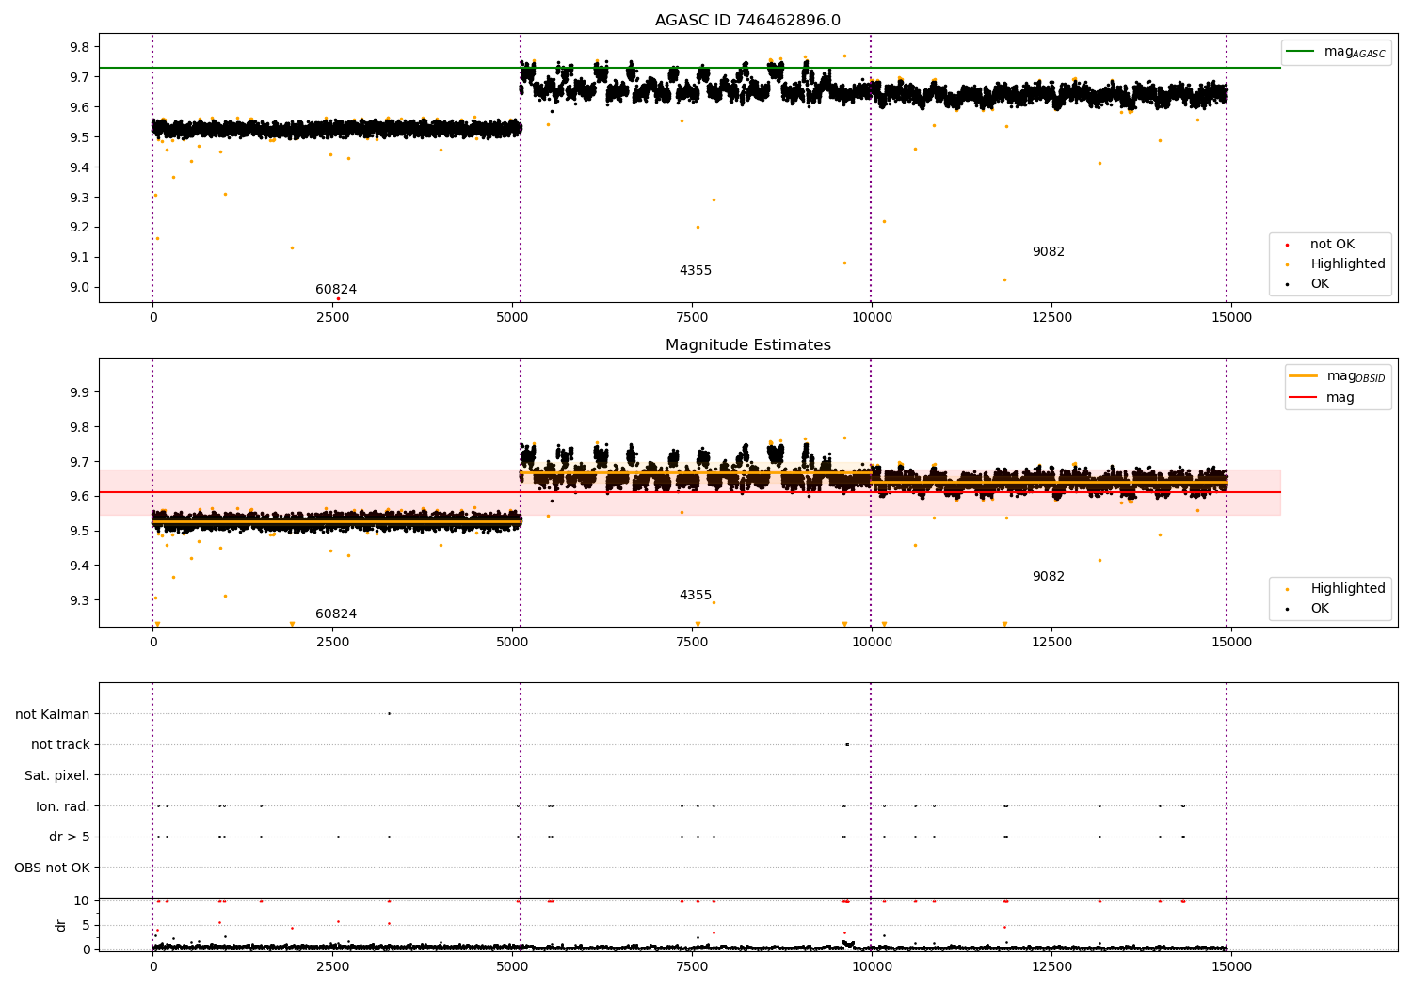Click the red line sample beside the "mag" legend entry

1304,398
